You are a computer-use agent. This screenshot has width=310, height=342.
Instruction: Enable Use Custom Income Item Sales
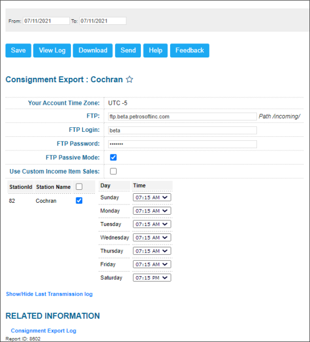[113, 171]
